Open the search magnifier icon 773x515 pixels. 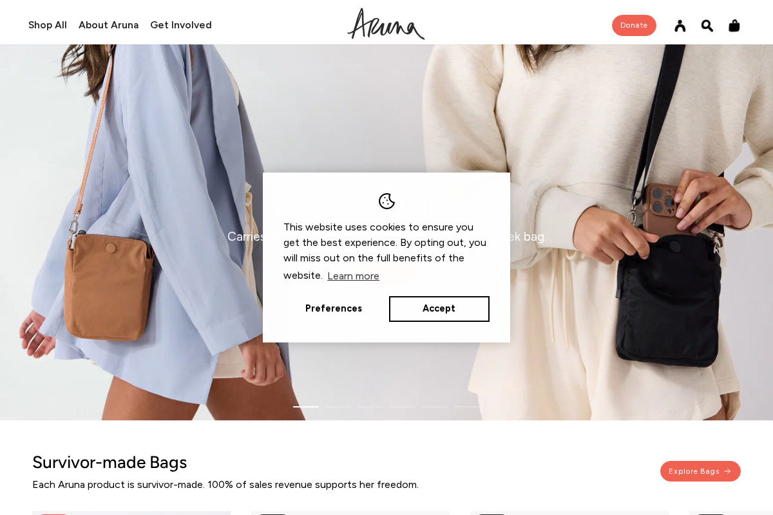(707, 26)
